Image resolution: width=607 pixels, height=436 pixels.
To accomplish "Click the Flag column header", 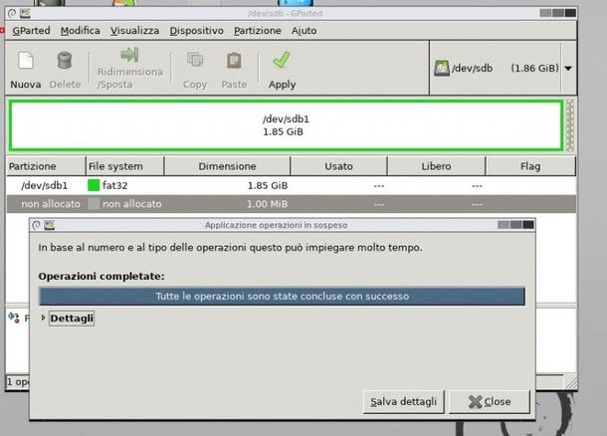I will [530, 166].
